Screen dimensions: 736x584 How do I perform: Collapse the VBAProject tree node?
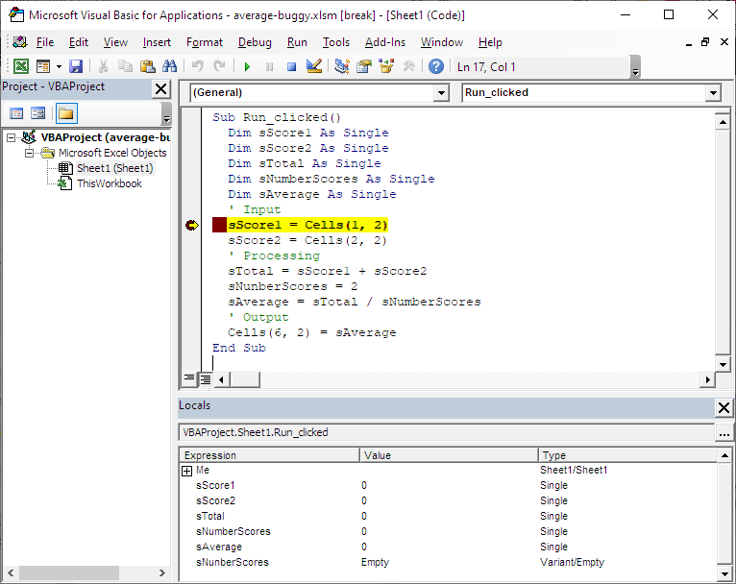[x=11, y=138]
